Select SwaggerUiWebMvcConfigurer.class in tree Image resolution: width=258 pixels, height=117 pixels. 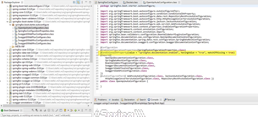point(35,43)
